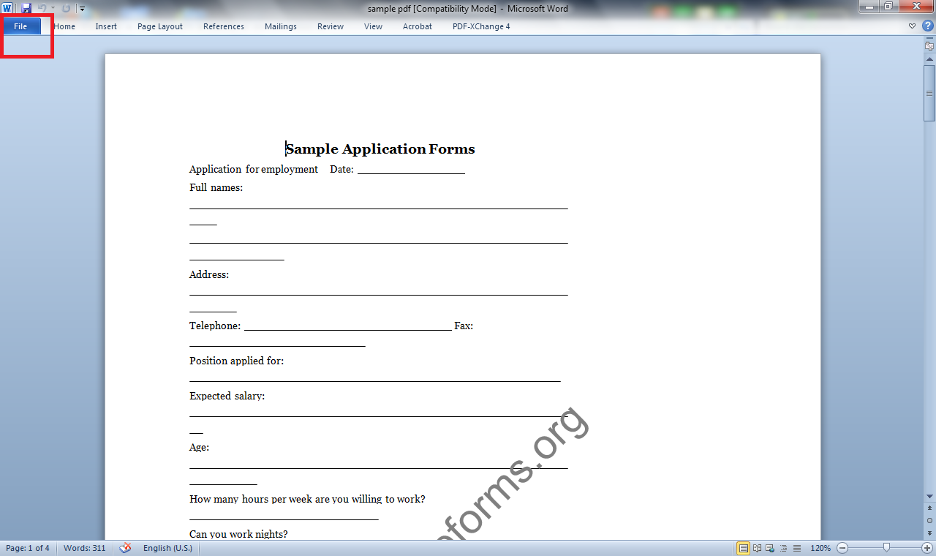Open the PDF-XChange 4 ribbon tab
This screenshot has width=936, height=556.
481,26
